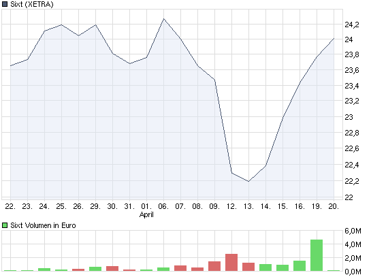Click the '29.' date label on x-axis
Image resolution: width=371 pixels, height=277 pixels.
(95, 206)
